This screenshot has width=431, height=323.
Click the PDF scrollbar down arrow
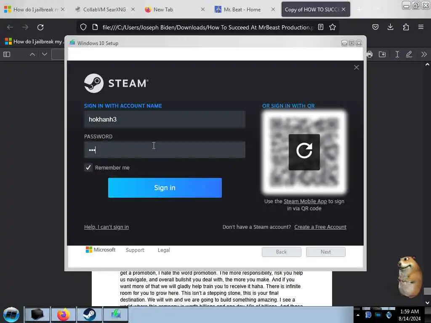pyautogui.click(x=427, y=303)
